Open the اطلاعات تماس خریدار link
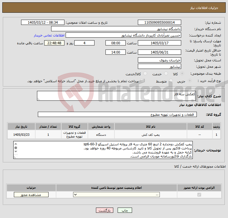Viewport: 228px width, 218px height. click(x=49, y=35)
